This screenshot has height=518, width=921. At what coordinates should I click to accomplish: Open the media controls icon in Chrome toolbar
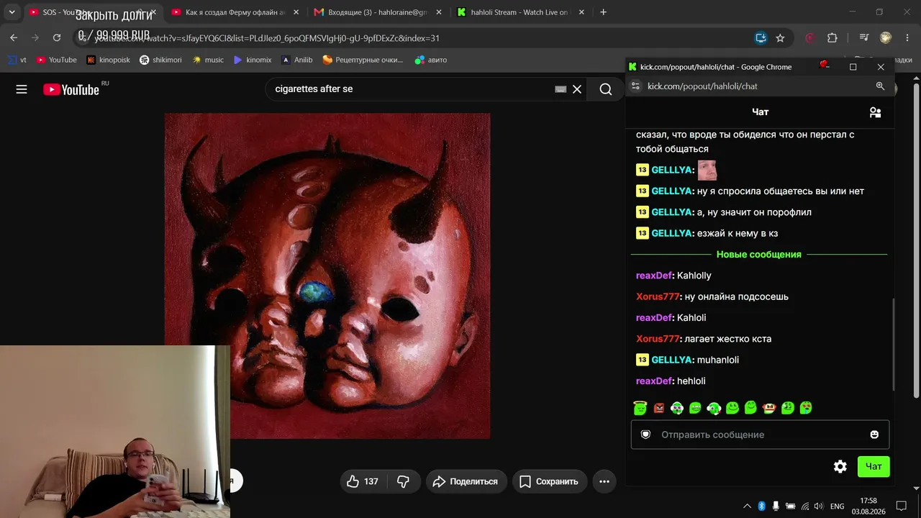coord(864,38)
